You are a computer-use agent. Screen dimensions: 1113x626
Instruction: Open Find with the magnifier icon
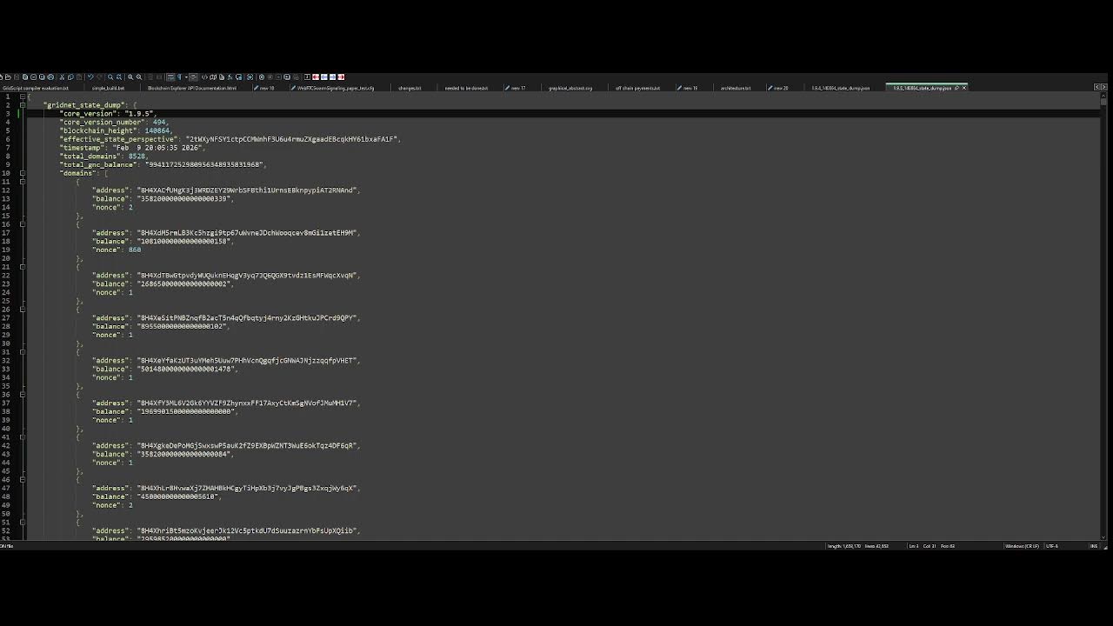pos(110,77)
